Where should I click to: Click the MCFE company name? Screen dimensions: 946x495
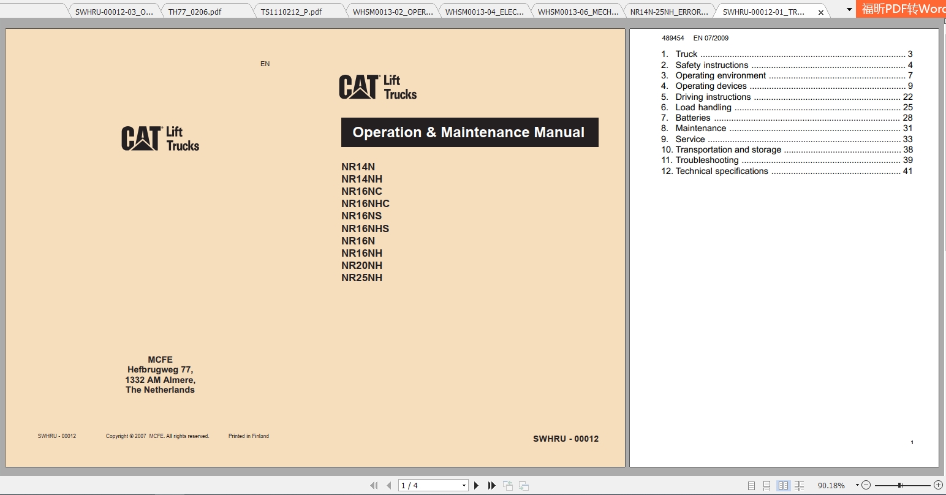point(161,360)
